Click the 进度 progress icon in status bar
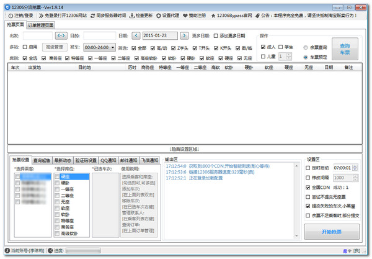This screenshot has height=259, width=372. point(50,251)
